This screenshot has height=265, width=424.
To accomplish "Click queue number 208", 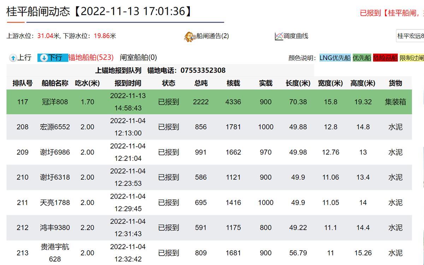I will (23, 127).
